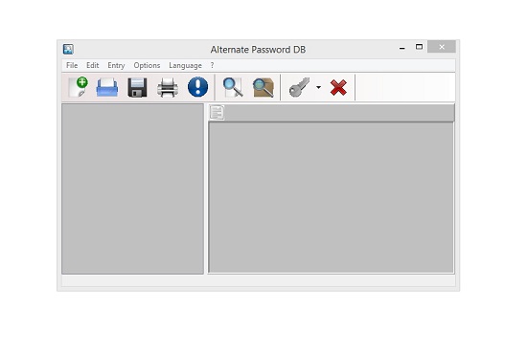Search in folder with magnifier over box icon
Screen dimensions: 527x353
coord(263,88)
